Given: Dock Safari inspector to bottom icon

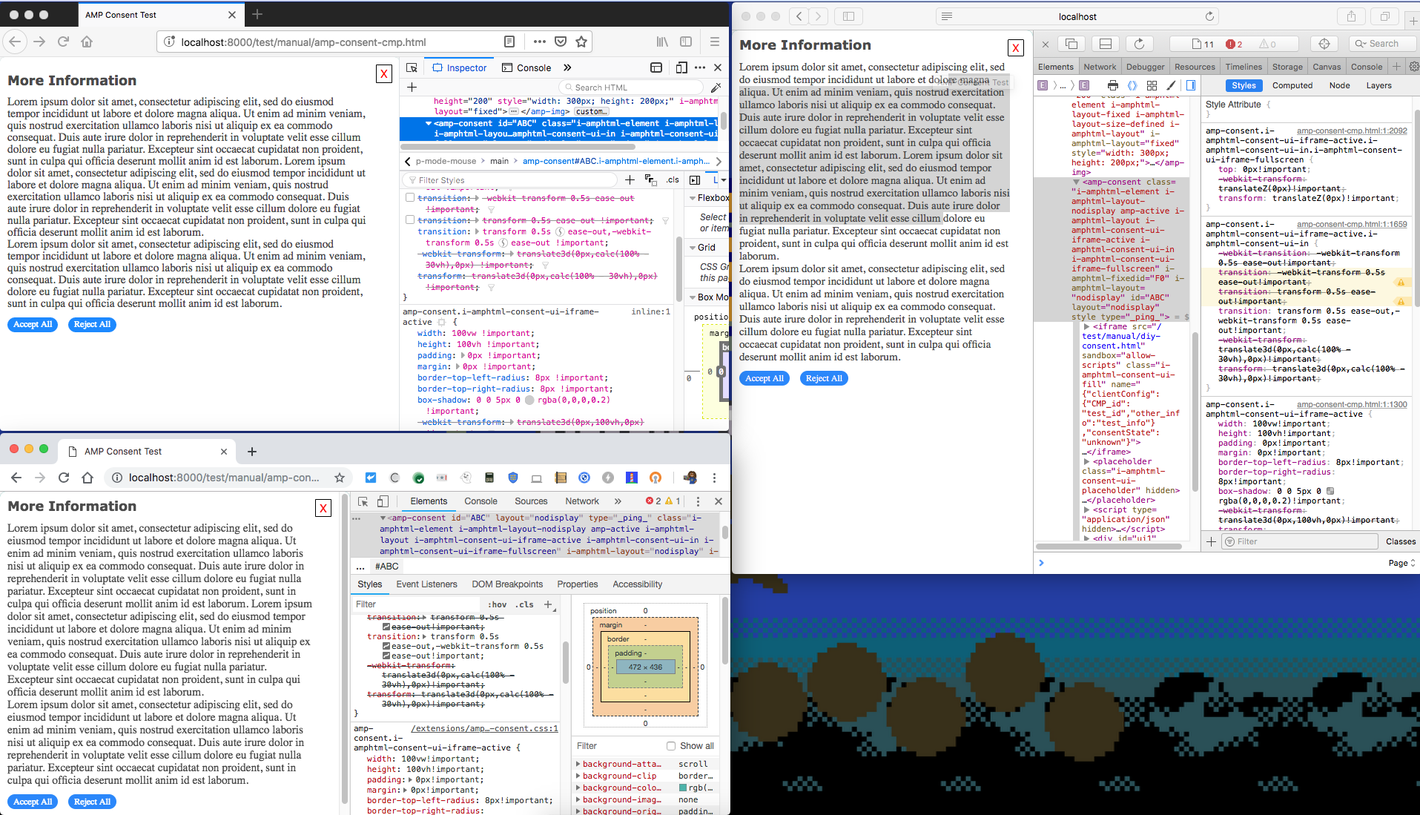Looking at the screenshot, I should (x=1106, y=44).
